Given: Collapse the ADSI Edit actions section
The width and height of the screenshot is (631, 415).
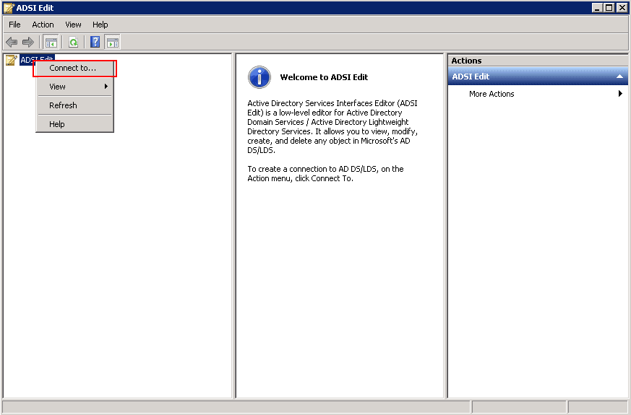Looking at the screenshot, I should coord(619,77).
